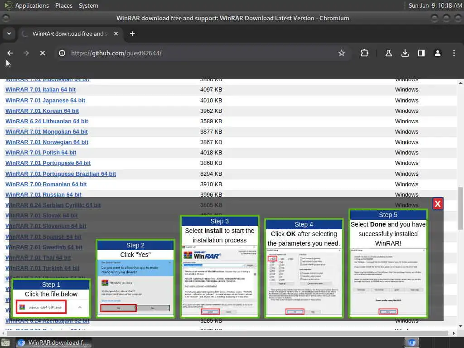Open a new tab with the plus button
The height and width of the screenshot is (348, 464).
point(132,34)
